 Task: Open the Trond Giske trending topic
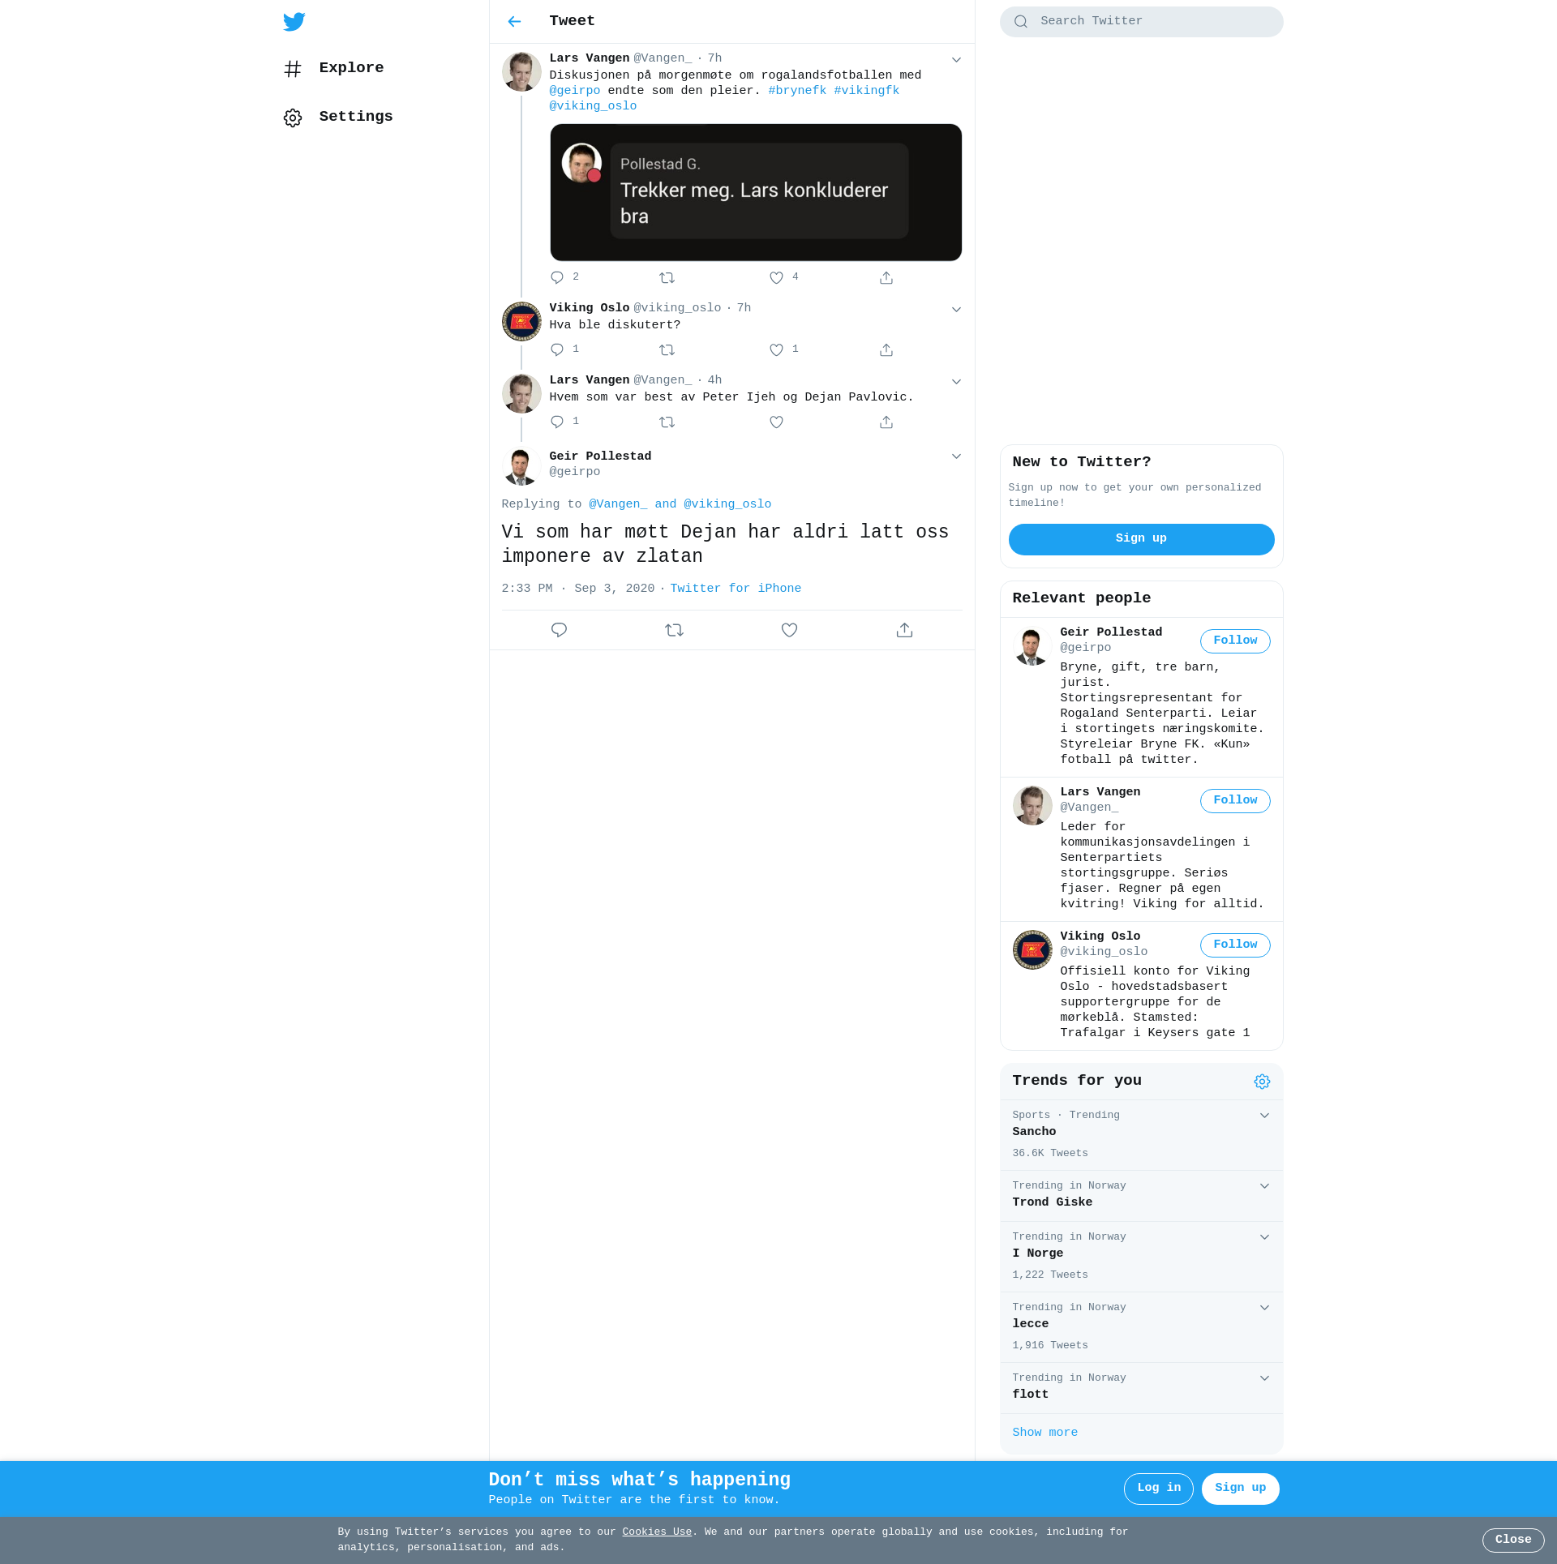click(1141, 1195)
